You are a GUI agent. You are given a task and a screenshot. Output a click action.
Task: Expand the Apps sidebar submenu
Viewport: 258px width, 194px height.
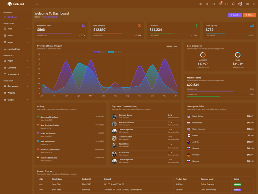pyautogui.click(x=16, y=29)
